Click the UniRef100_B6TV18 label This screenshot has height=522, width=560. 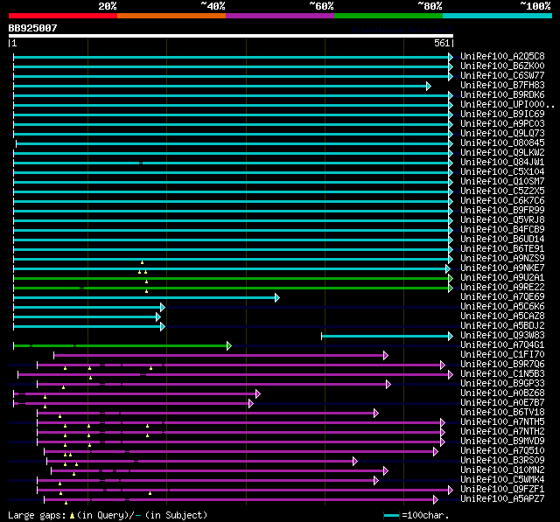pos(502,413)
